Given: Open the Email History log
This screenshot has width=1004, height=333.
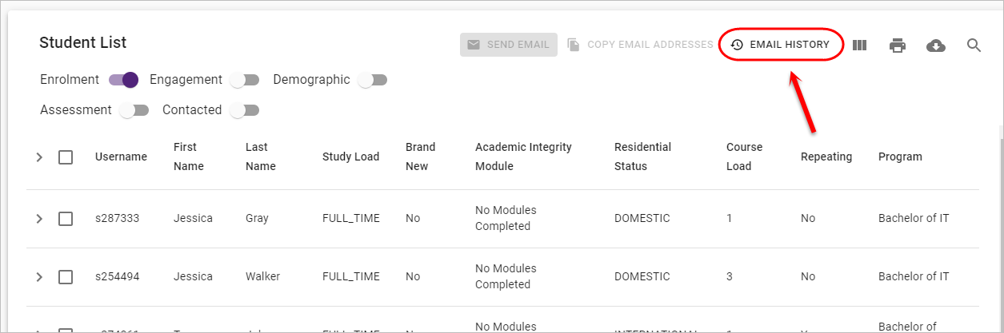Looking at the screenshot, I should click(x=780, y=45).
